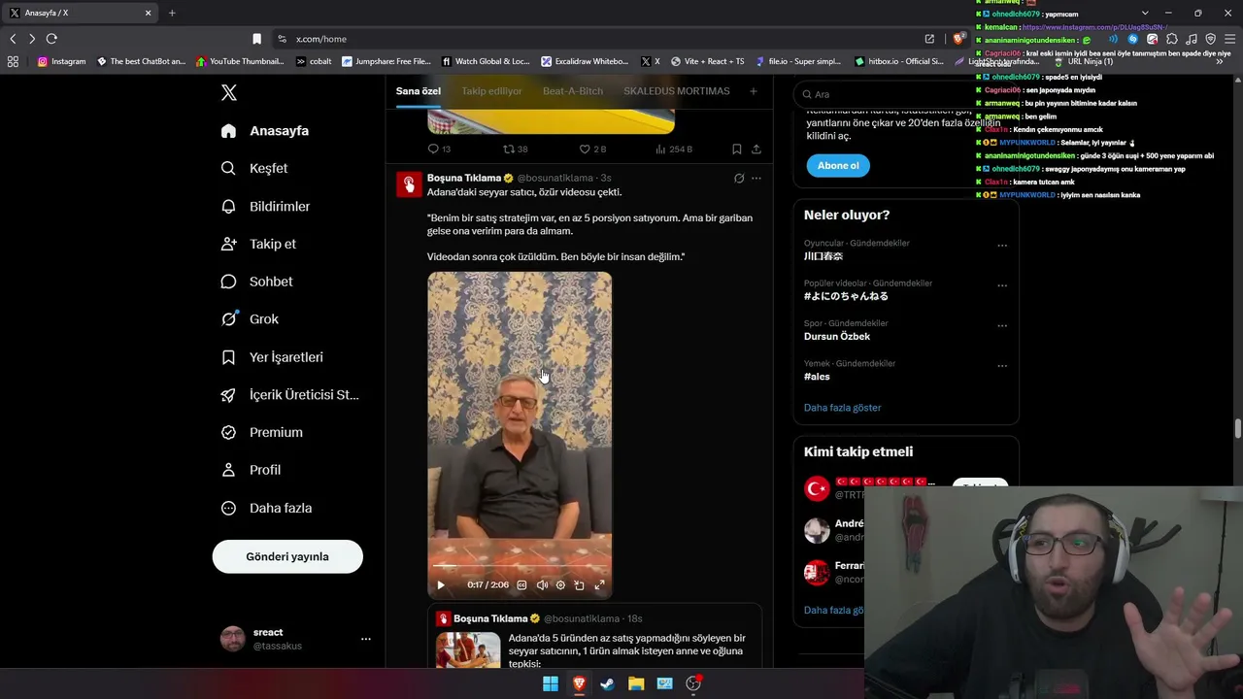Mute the video volume icon
The height and width of the screenshot is (699, 1243).
pos(542,585)
